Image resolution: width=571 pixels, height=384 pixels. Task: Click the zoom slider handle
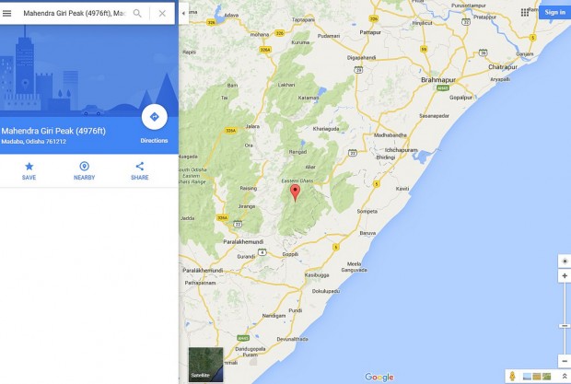565,326
